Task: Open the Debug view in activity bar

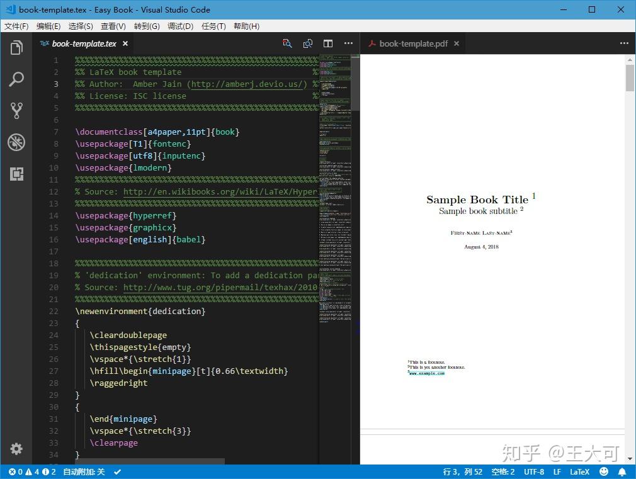Action: pyautogui.click(x=16, y=142)
